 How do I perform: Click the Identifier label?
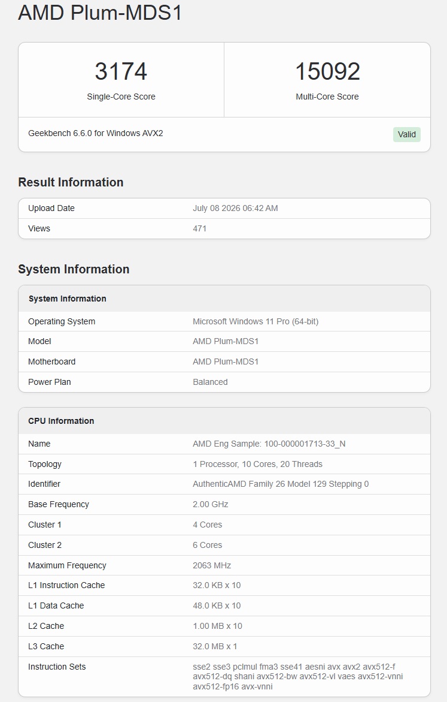[x=44, y=484]
